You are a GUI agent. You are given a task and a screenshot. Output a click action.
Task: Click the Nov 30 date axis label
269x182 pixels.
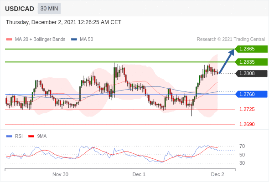point(60,174)
